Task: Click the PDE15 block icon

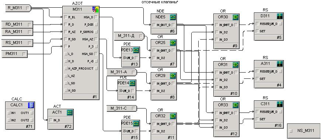Action: [136, 123]
